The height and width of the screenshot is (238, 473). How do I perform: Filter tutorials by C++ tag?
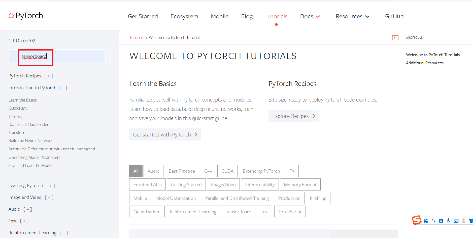click(208, 171)
